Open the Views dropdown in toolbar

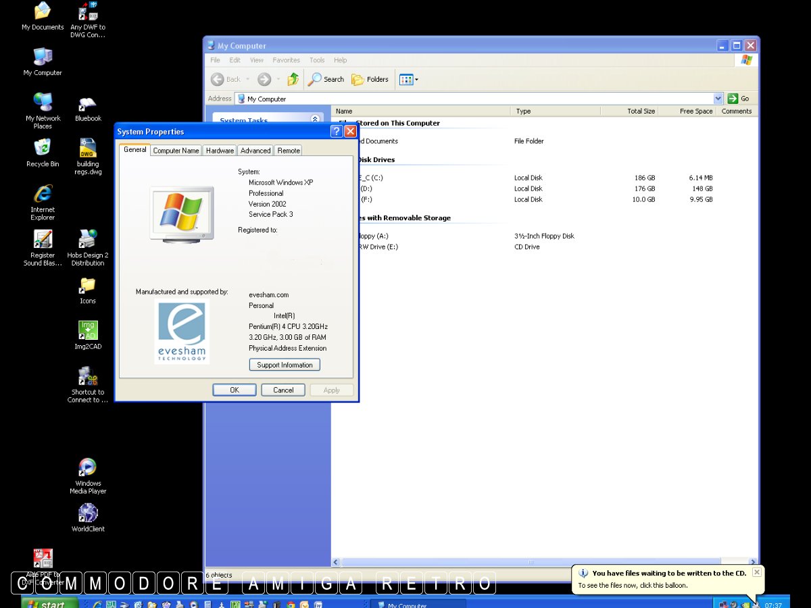click(409, 79)
